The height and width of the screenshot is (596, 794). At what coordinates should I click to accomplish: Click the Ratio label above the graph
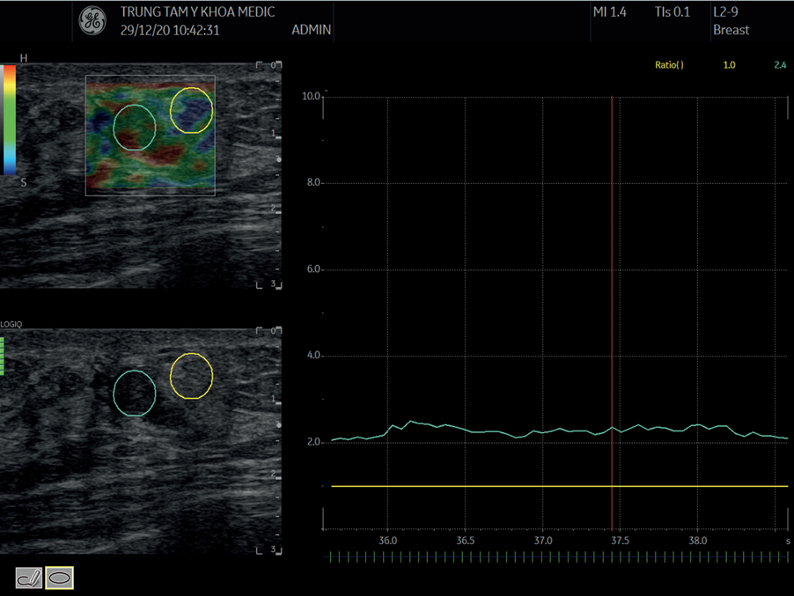click(x=669, y=65)
